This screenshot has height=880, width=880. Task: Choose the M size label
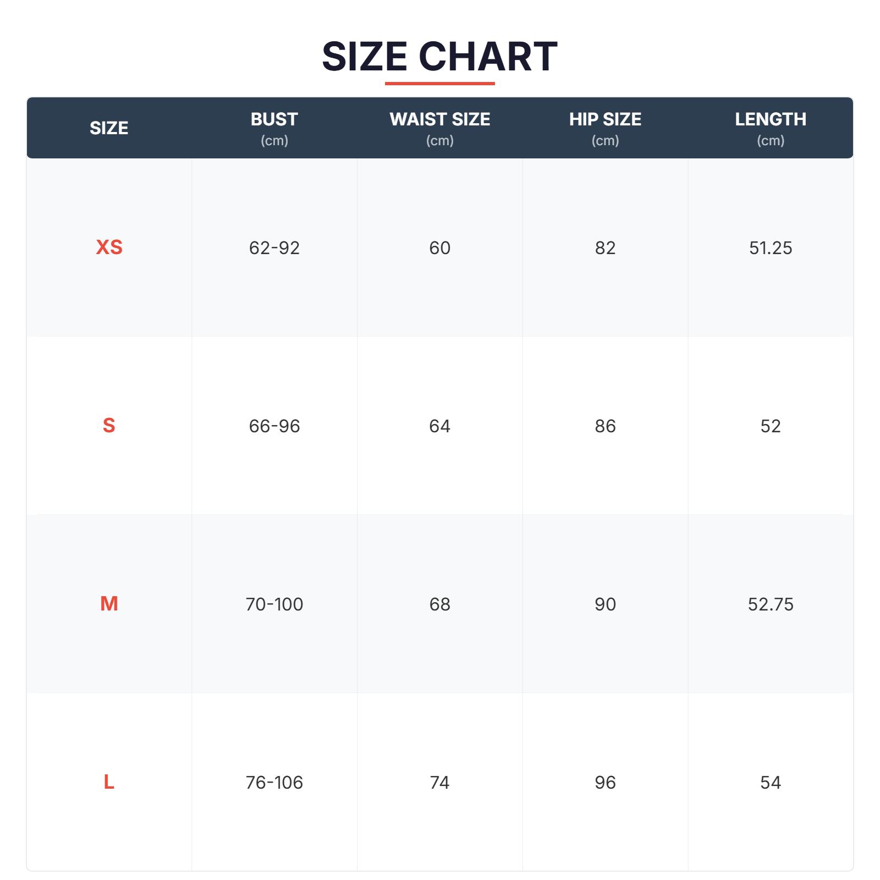(x=109, y=604)
